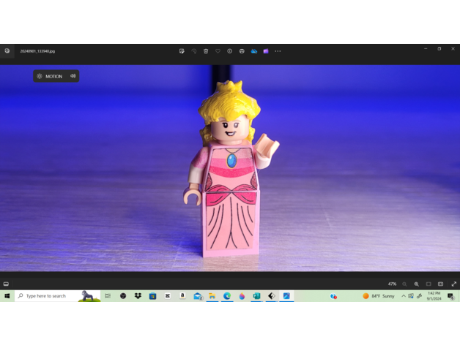
Task: Rotate the image using rotate icon
Action: tap(194, 51)
